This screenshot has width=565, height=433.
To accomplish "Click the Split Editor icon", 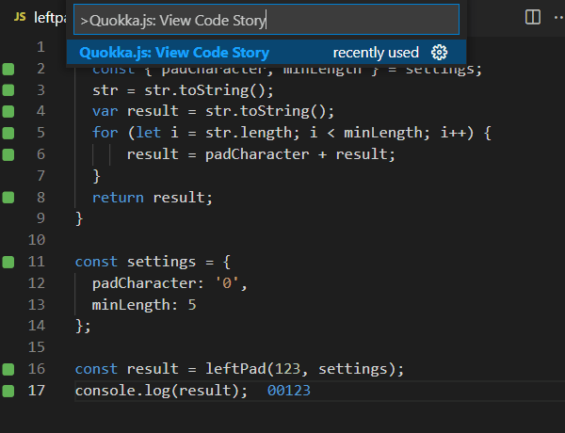I will click(533, 17).
